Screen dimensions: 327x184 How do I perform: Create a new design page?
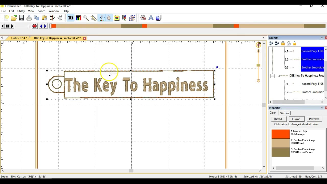(x=6, y=18)
